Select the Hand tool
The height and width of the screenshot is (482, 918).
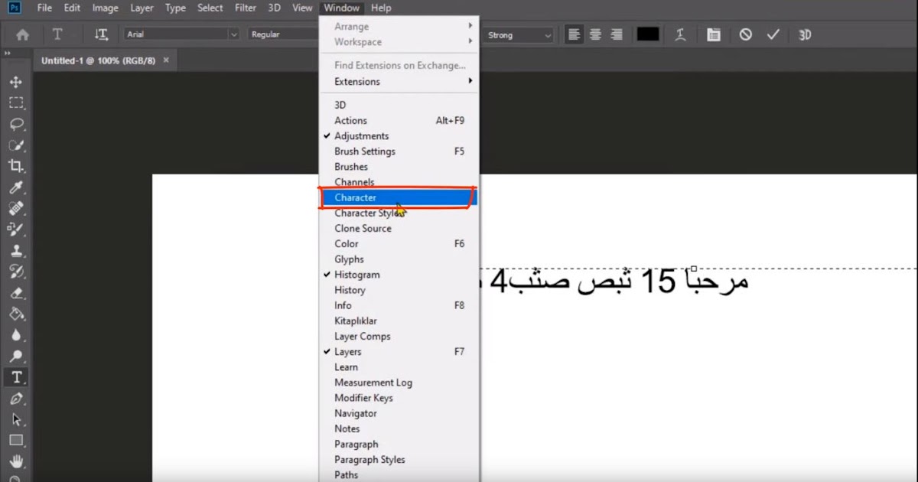click(16, 461)
